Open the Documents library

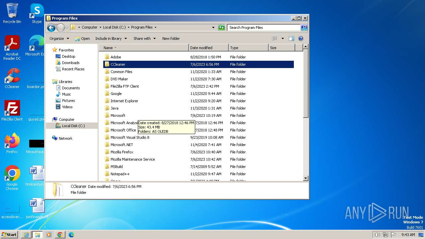tap(71, 88)
